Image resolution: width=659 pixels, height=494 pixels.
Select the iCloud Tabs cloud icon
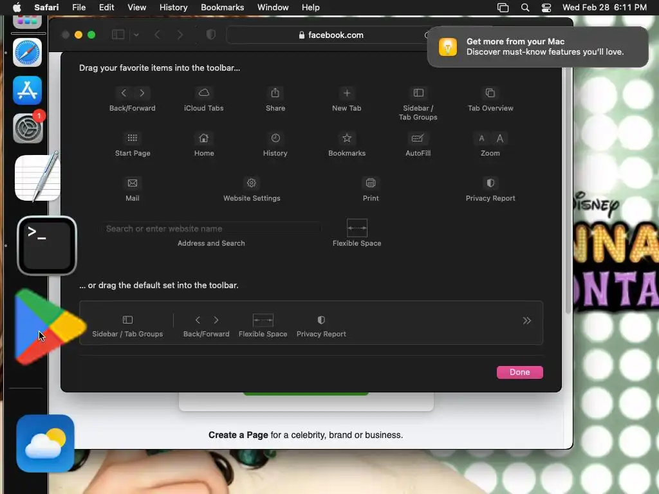(x=204, y=93)
